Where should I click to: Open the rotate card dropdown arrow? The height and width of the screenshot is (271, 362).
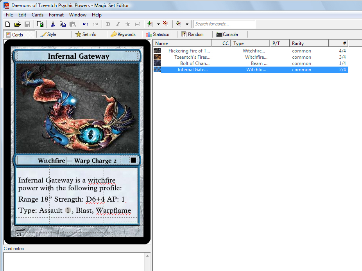(x=187, y=24)
